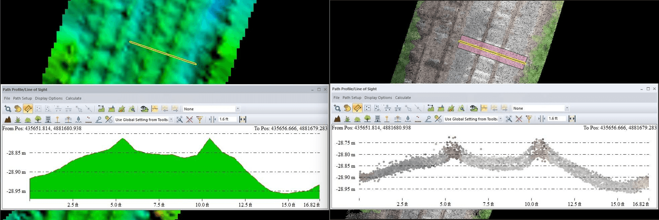This screenshot has height=220, width=659.
Task: Open the 'None' dropdown in the terrain profile window
Action: 212,109
